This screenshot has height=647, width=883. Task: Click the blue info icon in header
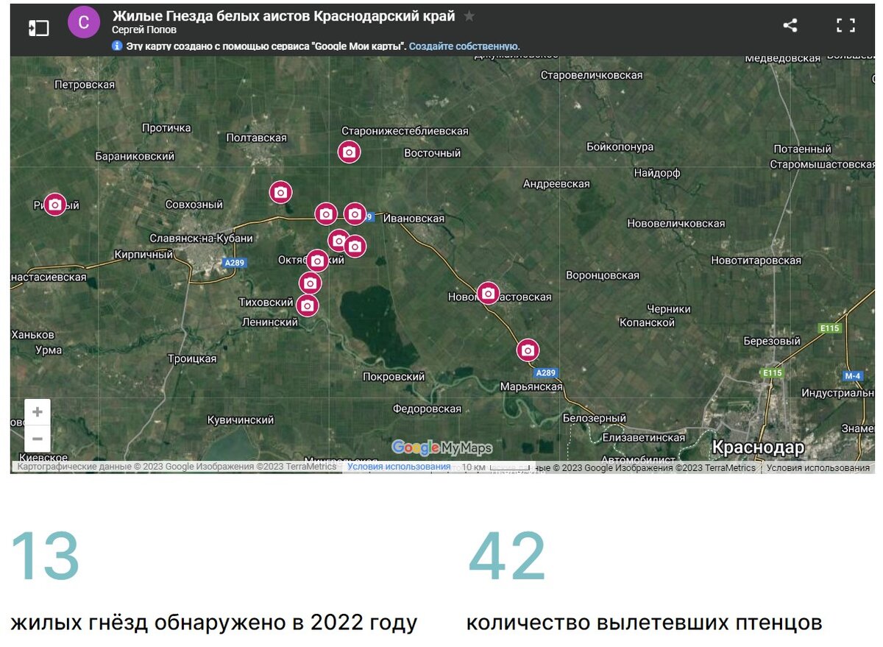[x=117, y=46]
